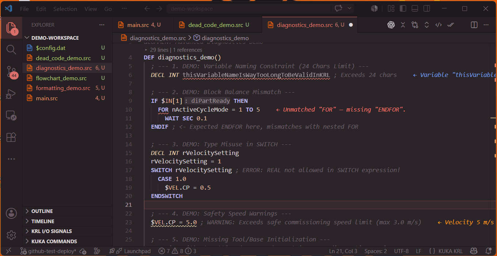
Task: Expand the OUTLINE section
Action: point(68,211)
